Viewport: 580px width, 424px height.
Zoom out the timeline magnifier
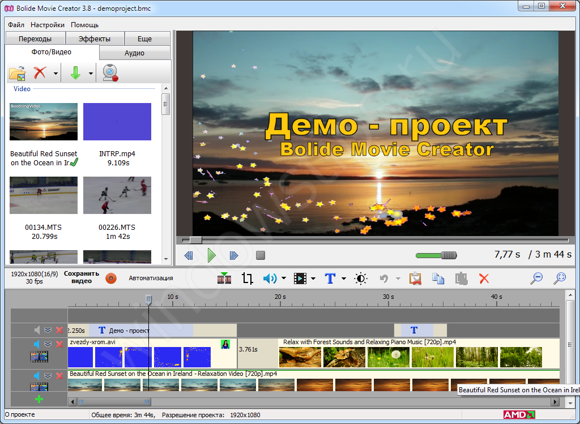536,279
